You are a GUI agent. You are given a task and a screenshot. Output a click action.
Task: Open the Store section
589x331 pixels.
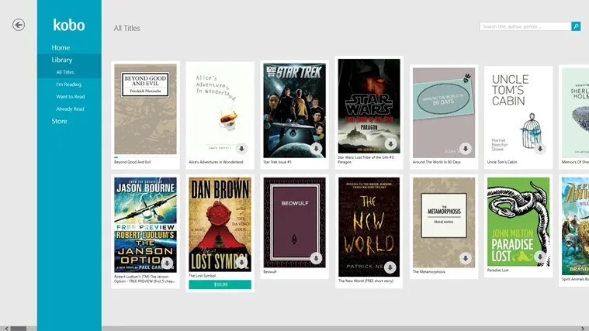59,121
